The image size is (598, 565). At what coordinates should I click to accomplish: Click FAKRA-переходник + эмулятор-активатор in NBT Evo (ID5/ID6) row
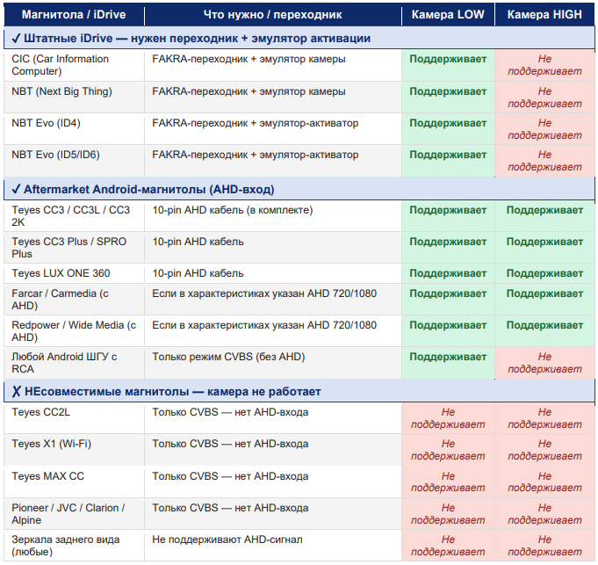click(x=273, y=161)
